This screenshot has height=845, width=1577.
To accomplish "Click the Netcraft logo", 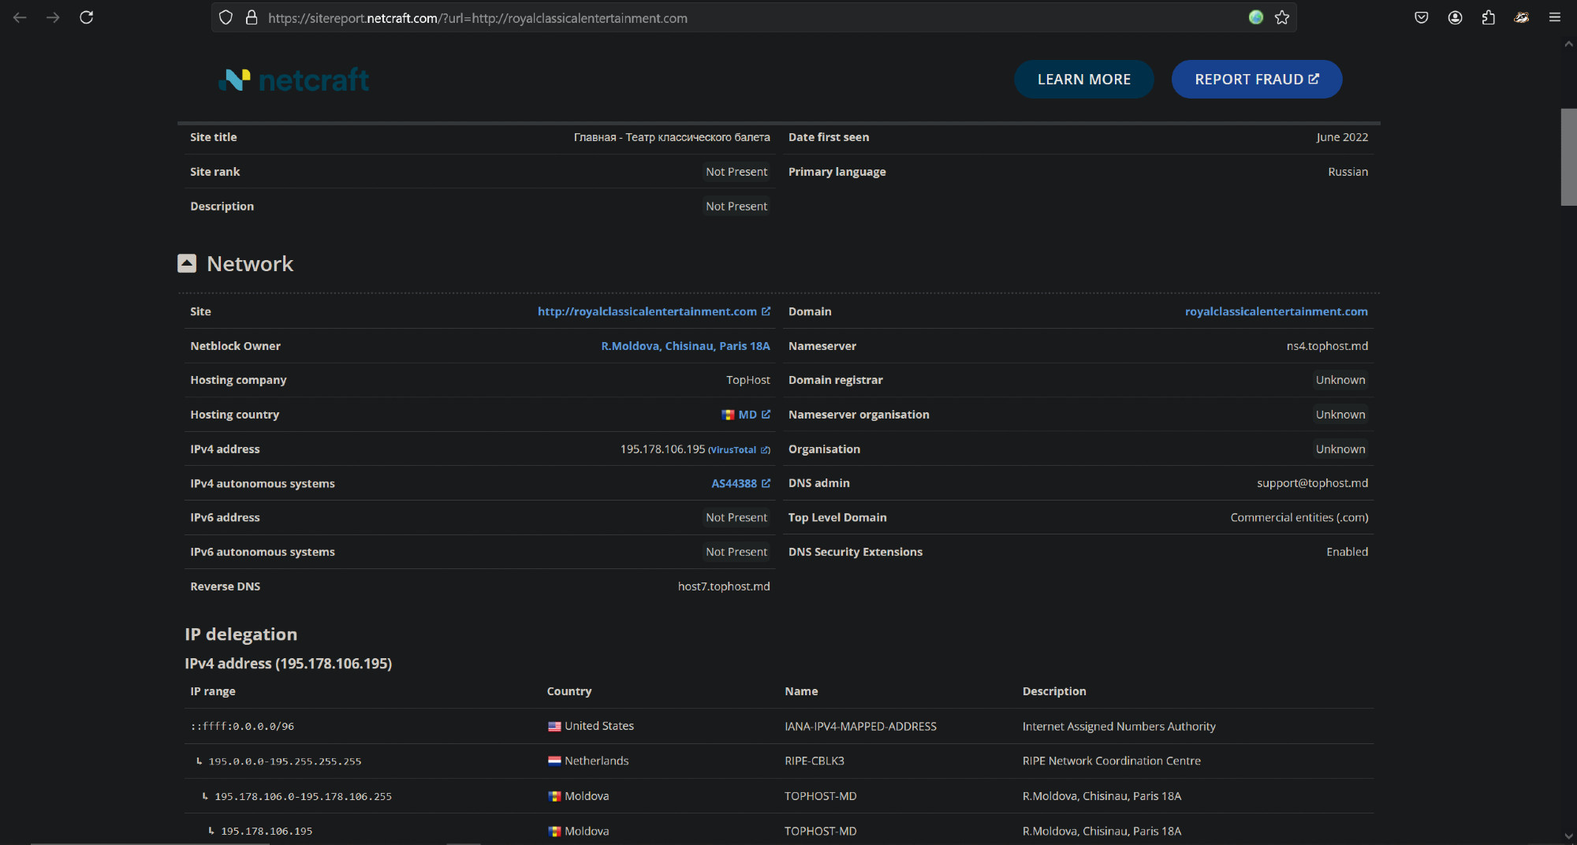I will (293, 80).
